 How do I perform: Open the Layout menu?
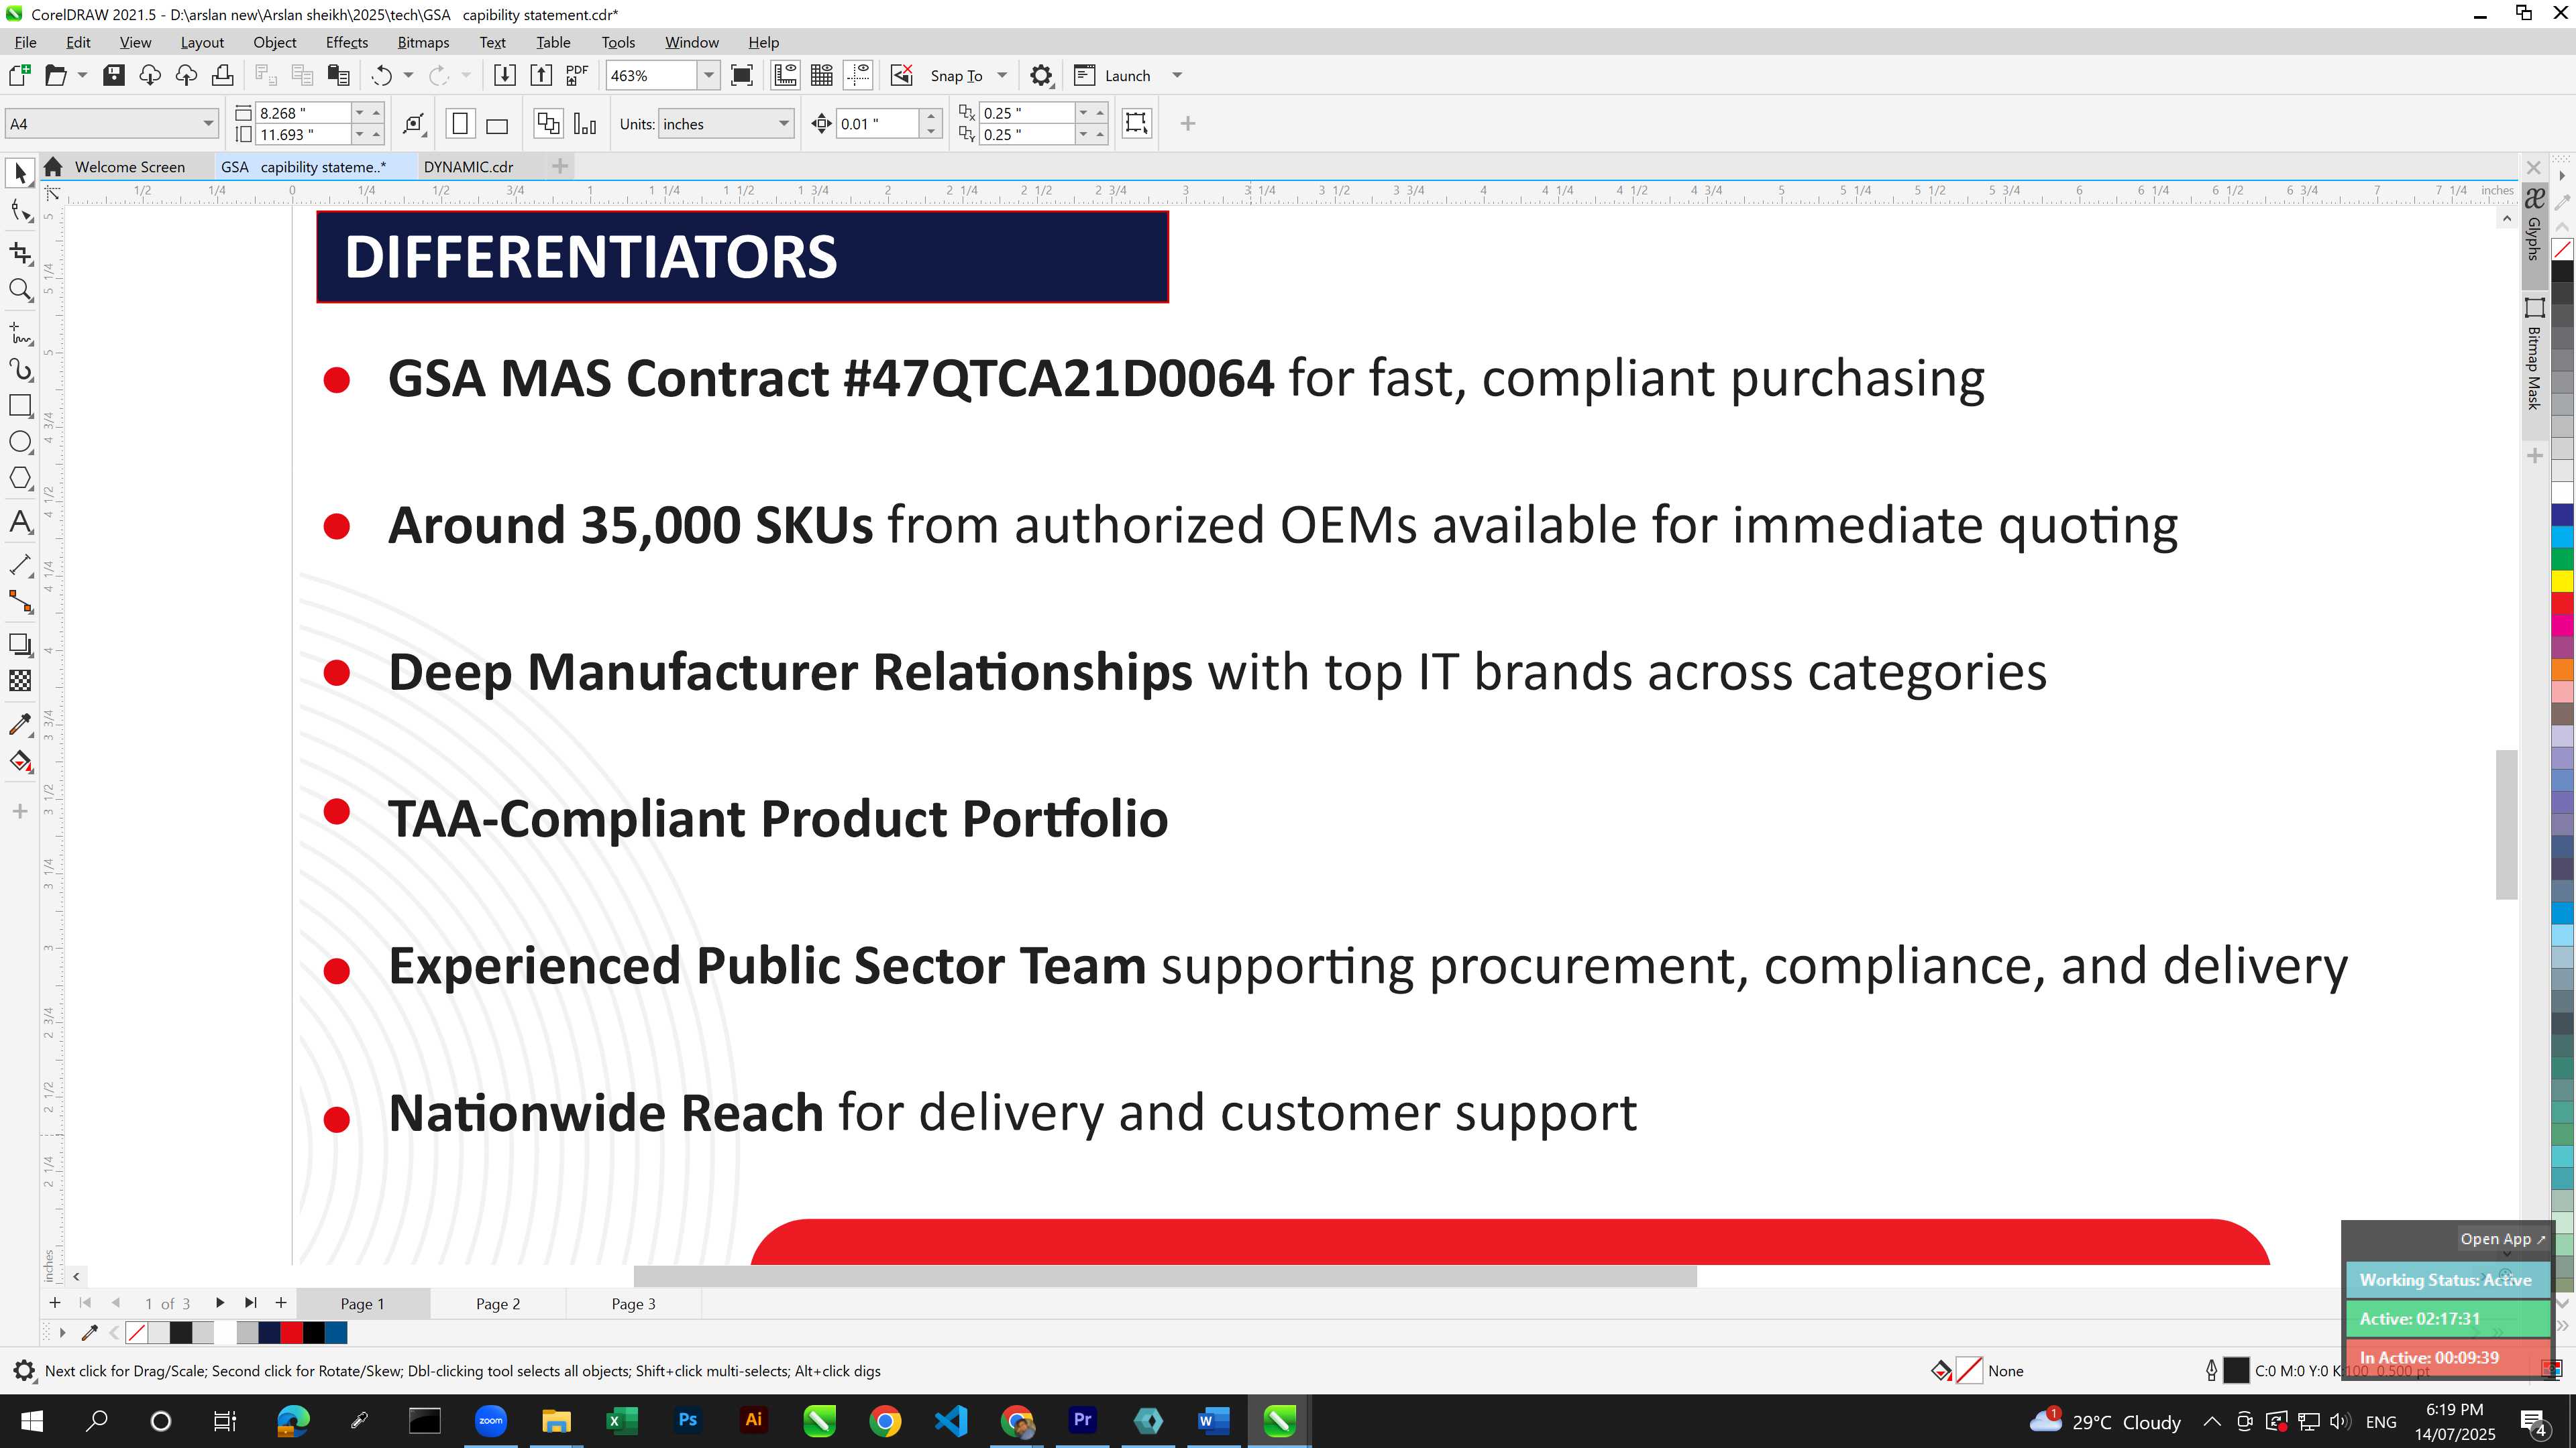pyautogui.click(x=202, y=42)
